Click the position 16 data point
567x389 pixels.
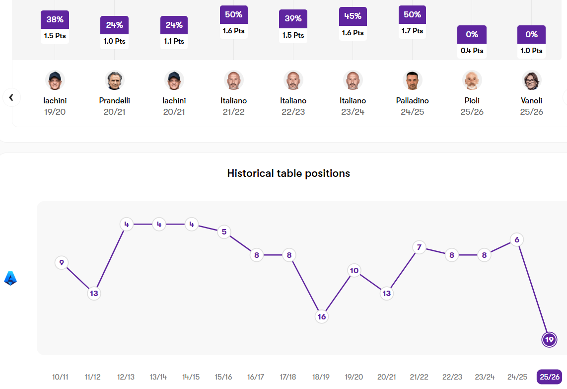(x=322, y=316)
